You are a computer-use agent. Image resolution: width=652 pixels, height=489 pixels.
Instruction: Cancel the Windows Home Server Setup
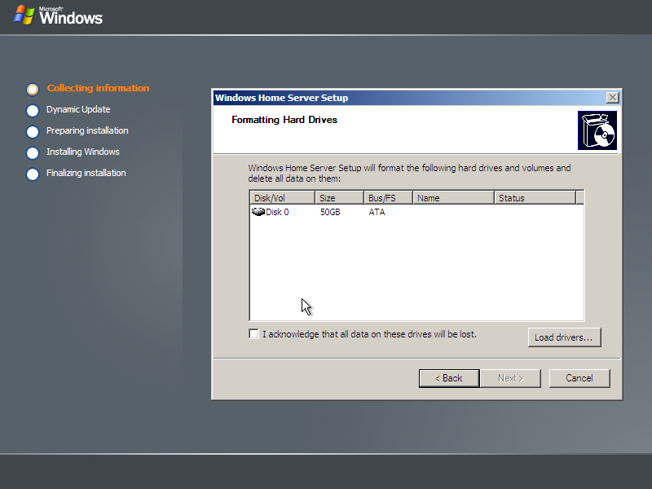click(579, 378)
